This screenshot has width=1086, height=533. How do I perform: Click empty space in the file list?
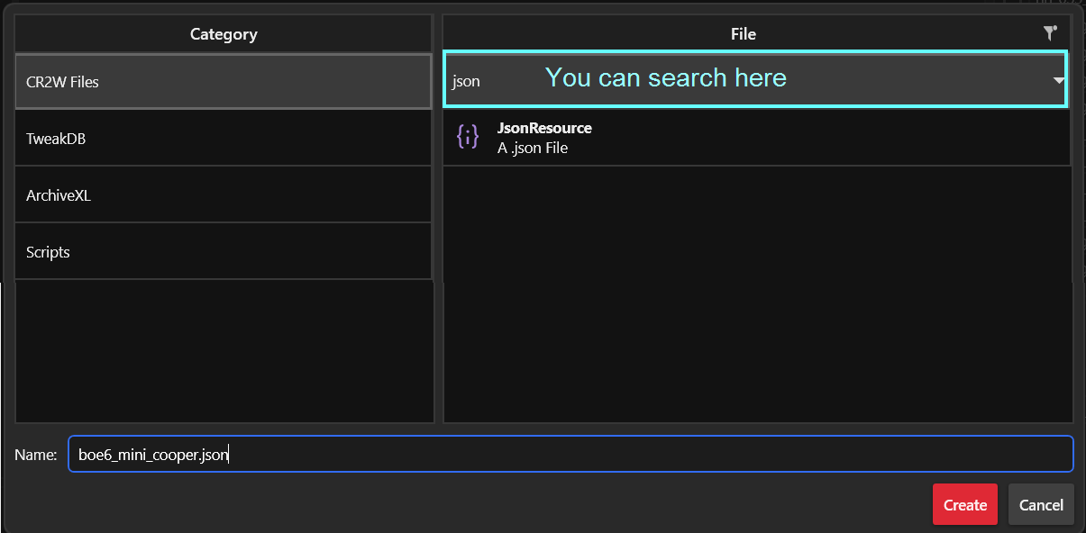[757, 297]
